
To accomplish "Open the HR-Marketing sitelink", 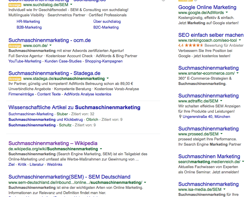I will pyautogui.click(x=28, y=22).
